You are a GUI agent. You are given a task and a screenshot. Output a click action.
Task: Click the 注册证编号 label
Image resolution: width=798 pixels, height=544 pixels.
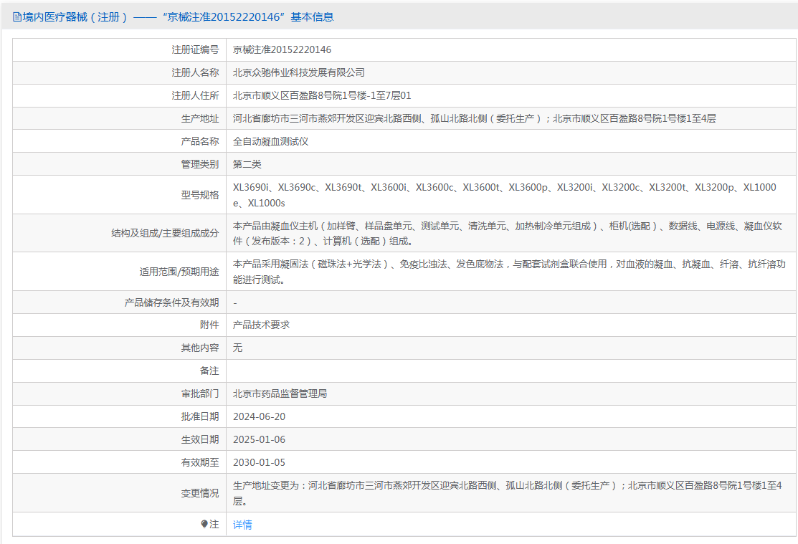coord(196,50)
